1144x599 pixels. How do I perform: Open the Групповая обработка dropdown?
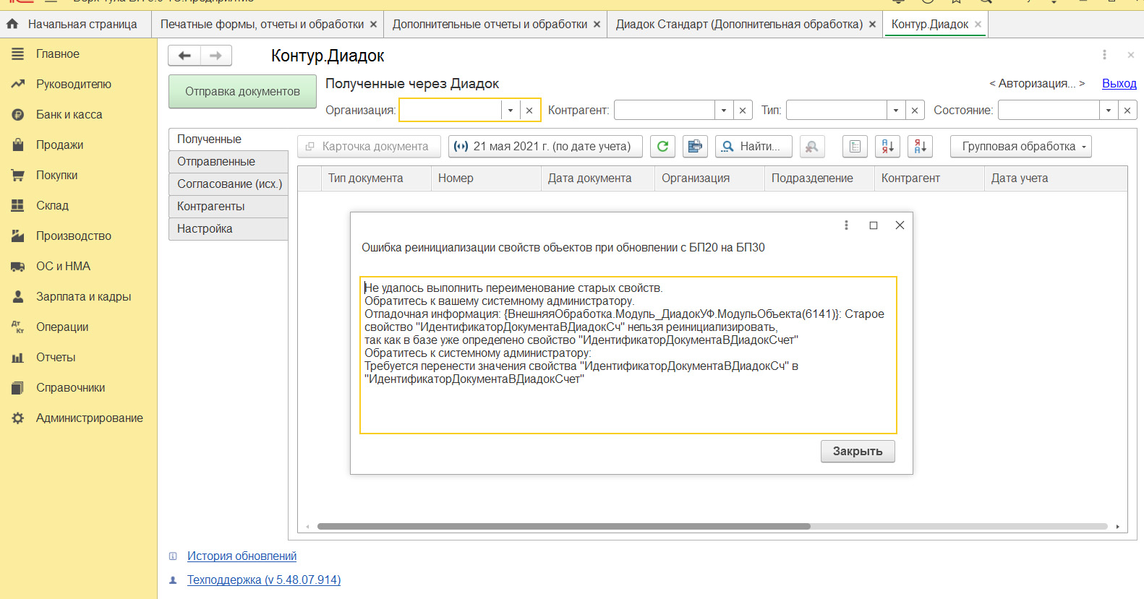click(1020, 147)
